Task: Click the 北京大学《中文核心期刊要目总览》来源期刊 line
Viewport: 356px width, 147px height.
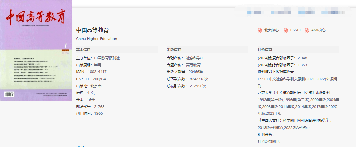Action: pos(295,93)
